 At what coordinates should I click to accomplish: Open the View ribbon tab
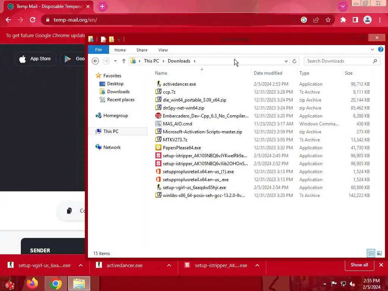163,50
